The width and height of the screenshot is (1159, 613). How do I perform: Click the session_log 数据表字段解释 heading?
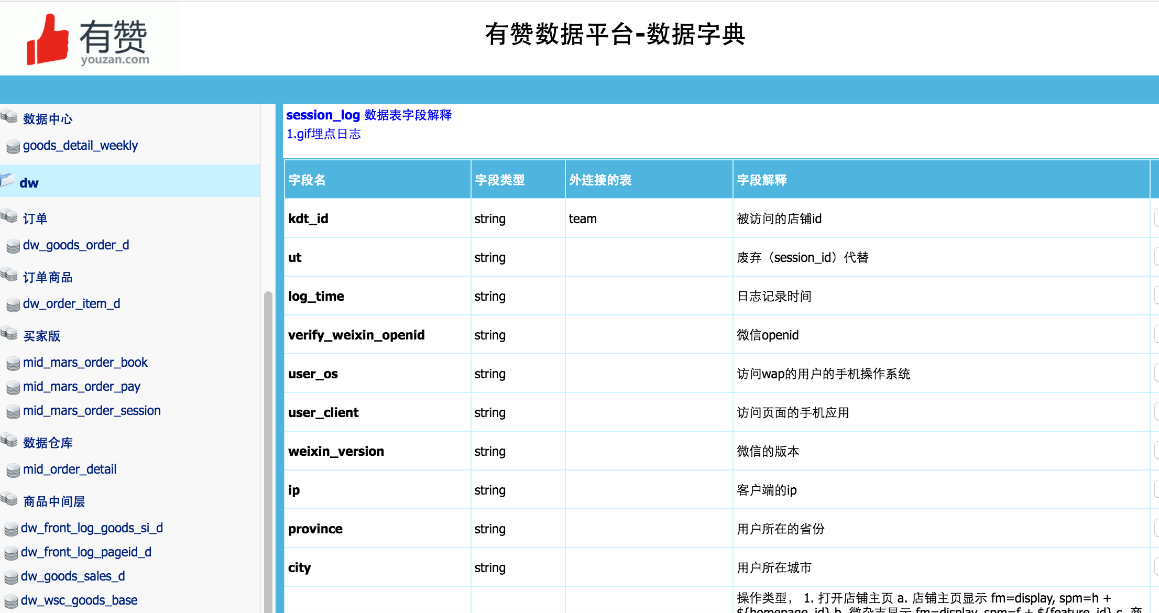pos(369,115)
